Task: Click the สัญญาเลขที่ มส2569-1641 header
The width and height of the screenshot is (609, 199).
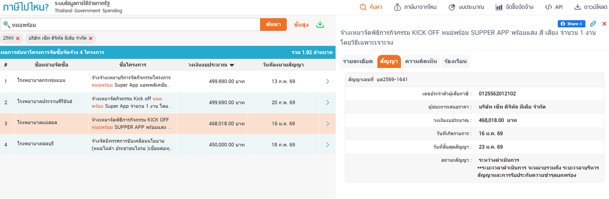Action: [x=378, y=80]
